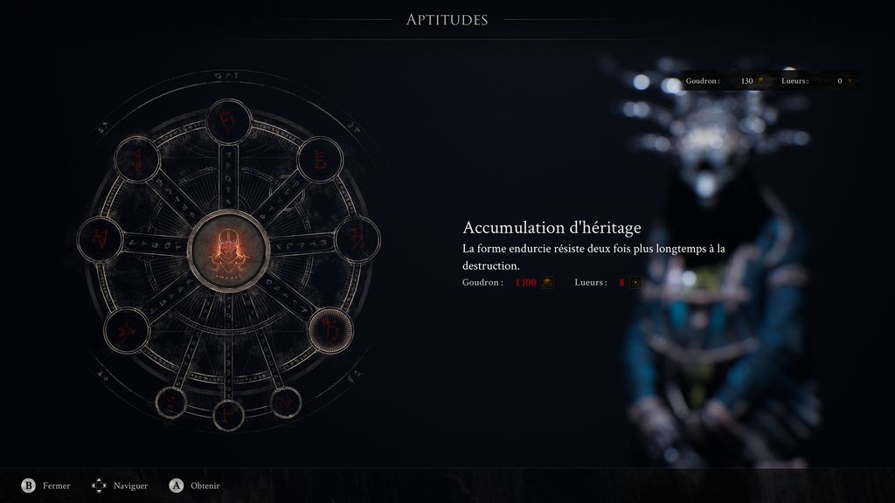
Task: Select the lower-left rune node on the wheel
Action: tap(127, 331)
